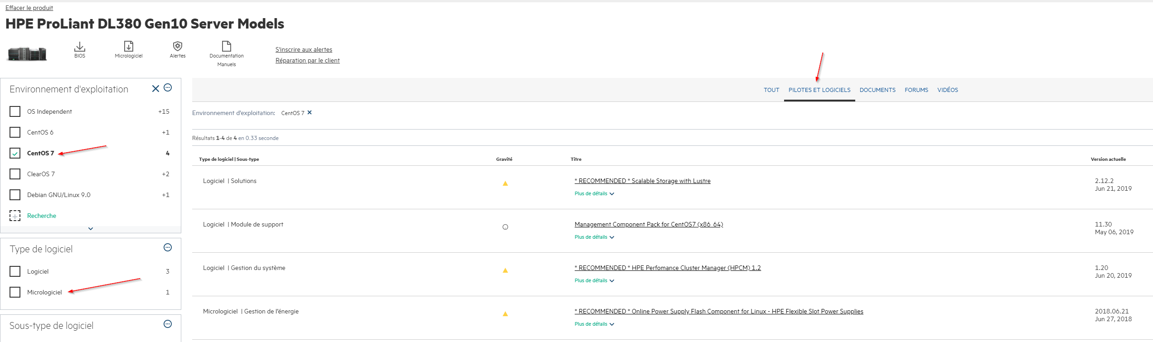Check the OS Independent checkbox
The image size is (1153, 342).
(15, 111)
